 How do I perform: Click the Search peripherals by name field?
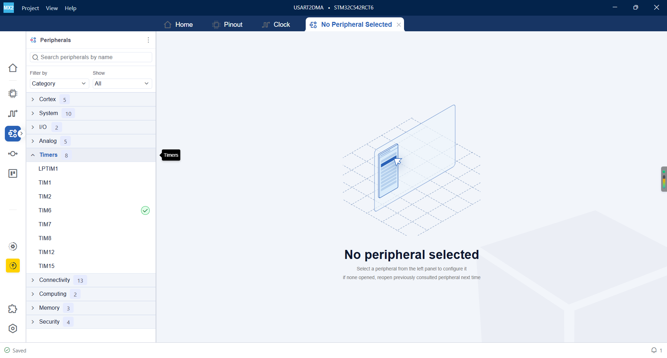point(91,57)
